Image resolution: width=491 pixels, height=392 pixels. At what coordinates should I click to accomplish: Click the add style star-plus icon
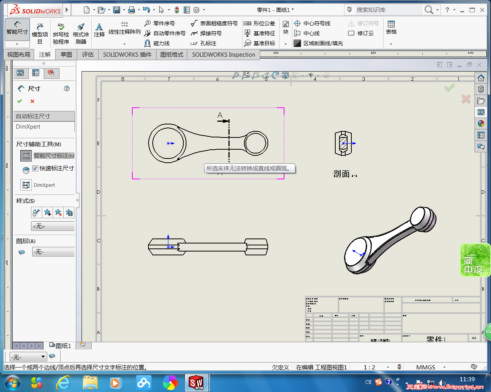47,212
